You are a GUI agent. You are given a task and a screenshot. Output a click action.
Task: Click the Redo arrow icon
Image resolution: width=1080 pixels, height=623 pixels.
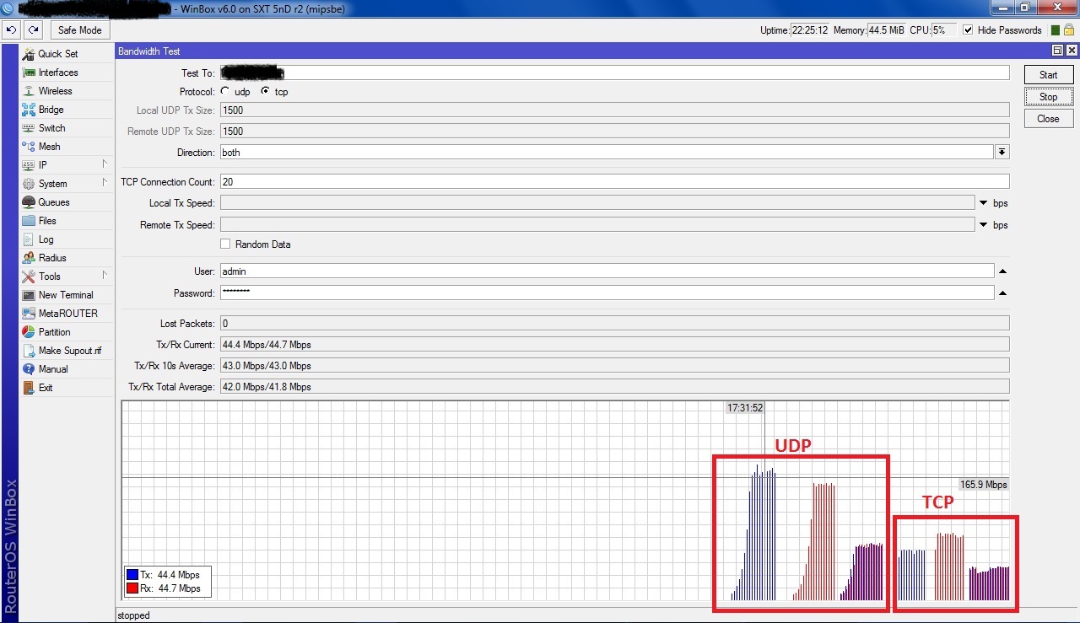33,30
